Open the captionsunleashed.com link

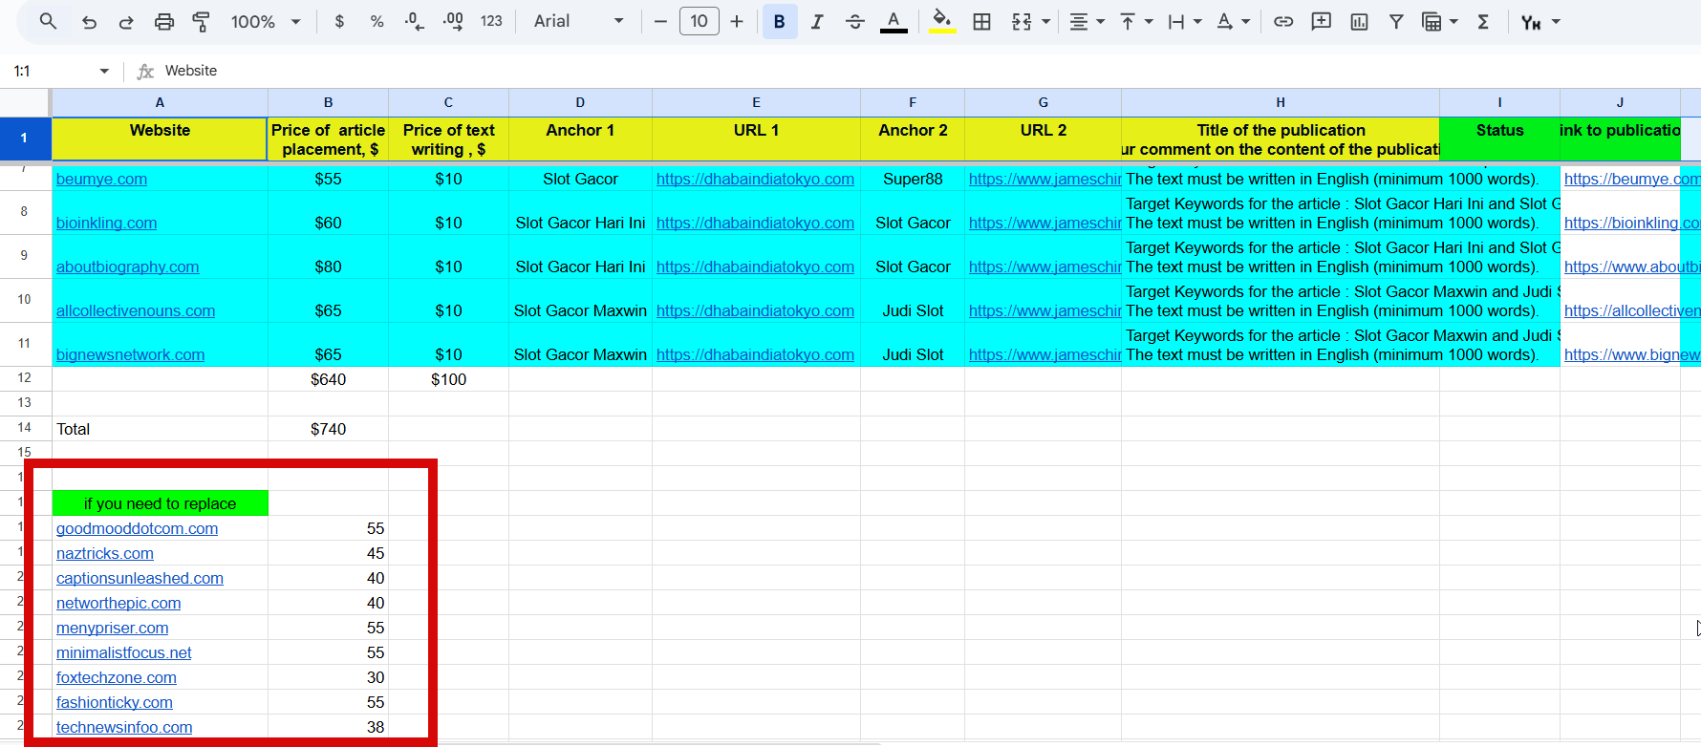pyautogui.click(x=140, y=578)
